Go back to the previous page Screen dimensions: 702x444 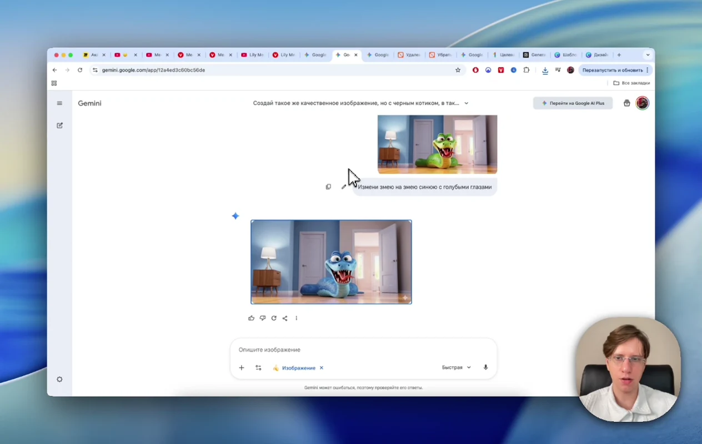(x=54, y=70)
